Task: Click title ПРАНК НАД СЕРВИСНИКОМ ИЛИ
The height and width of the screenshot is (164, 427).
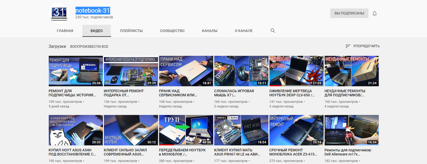Action: coord(178,93)
